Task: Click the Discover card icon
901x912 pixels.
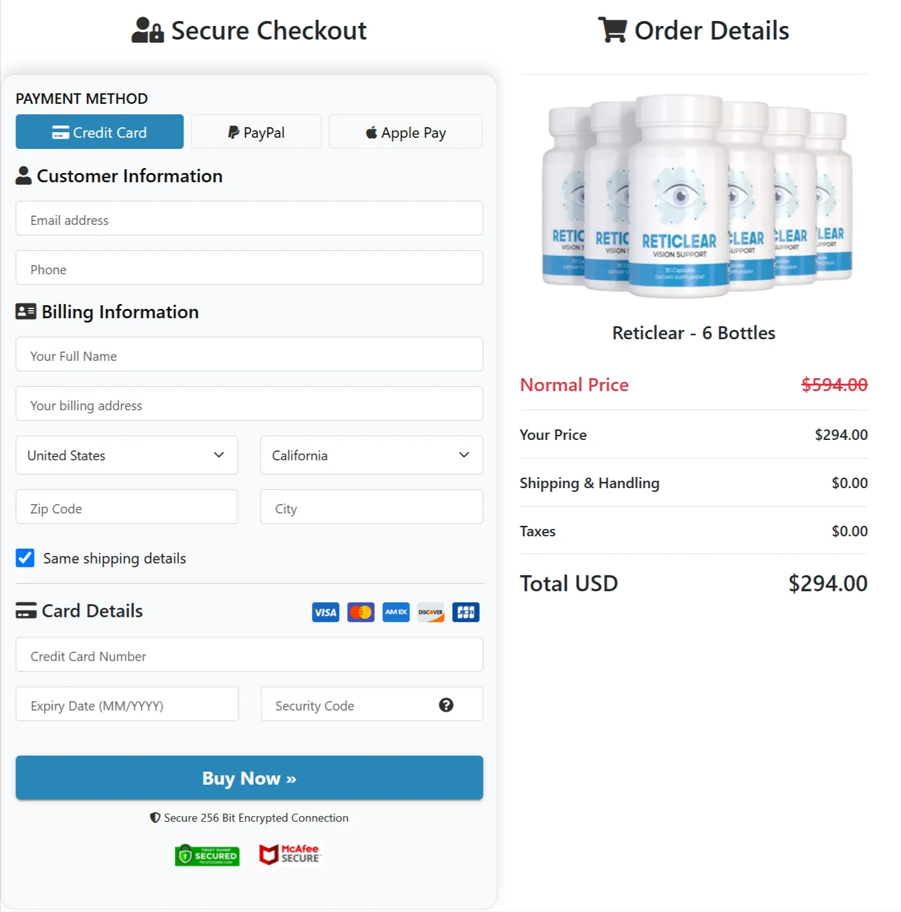Action: coord(430,612)
